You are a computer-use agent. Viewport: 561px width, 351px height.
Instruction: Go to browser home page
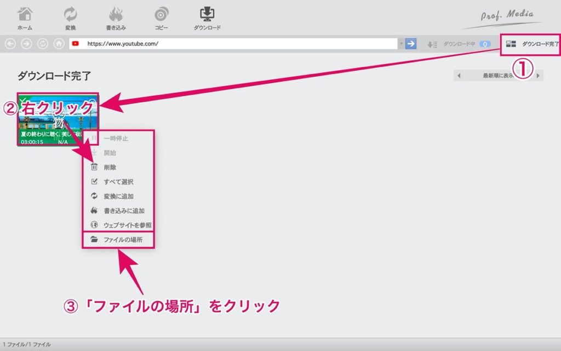59,44
